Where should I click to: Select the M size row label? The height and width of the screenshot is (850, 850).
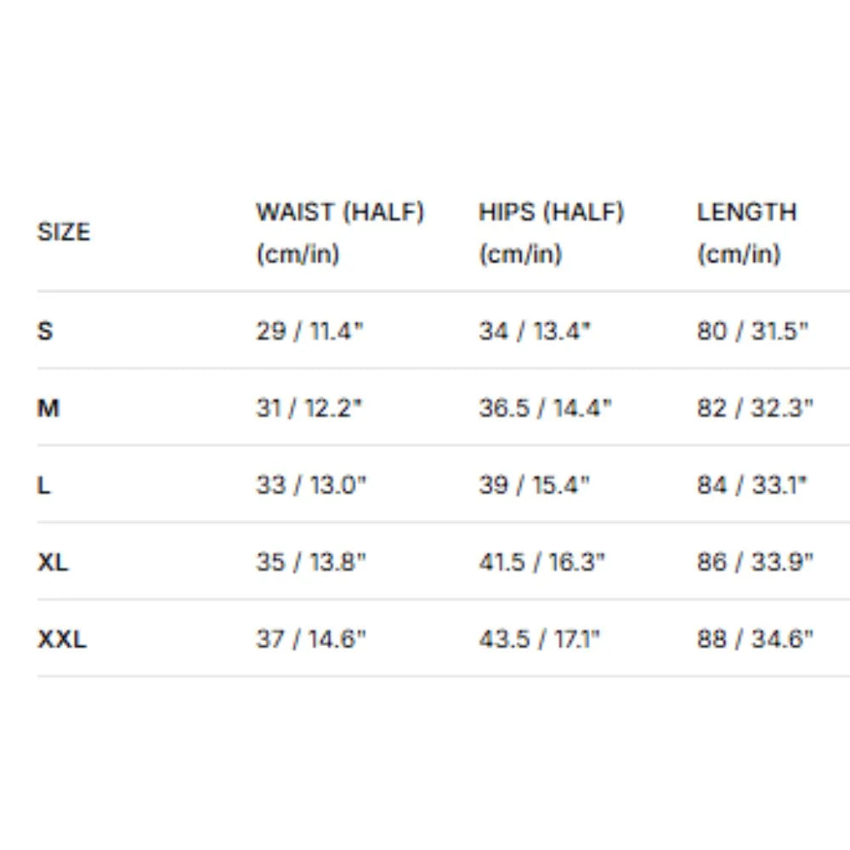pos(48,408)
